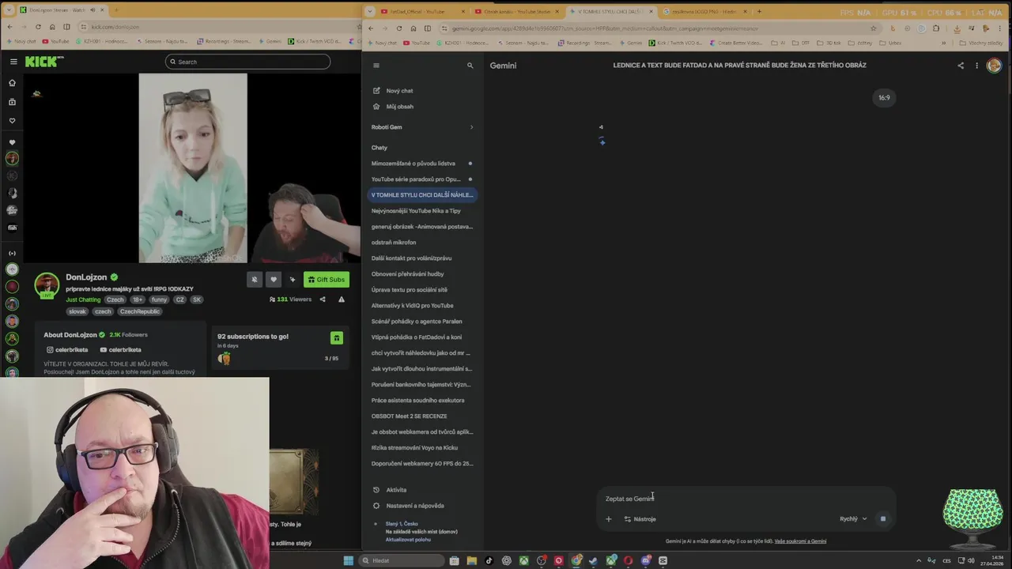Open Vaše soukromí a Gemini link
The height and width of the screenshot is (569, 1012).
(800, 541)
